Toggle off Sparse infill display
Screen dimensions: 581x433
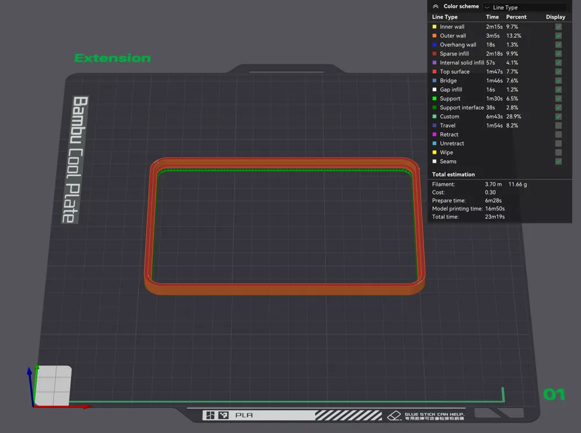coord(558,53)
